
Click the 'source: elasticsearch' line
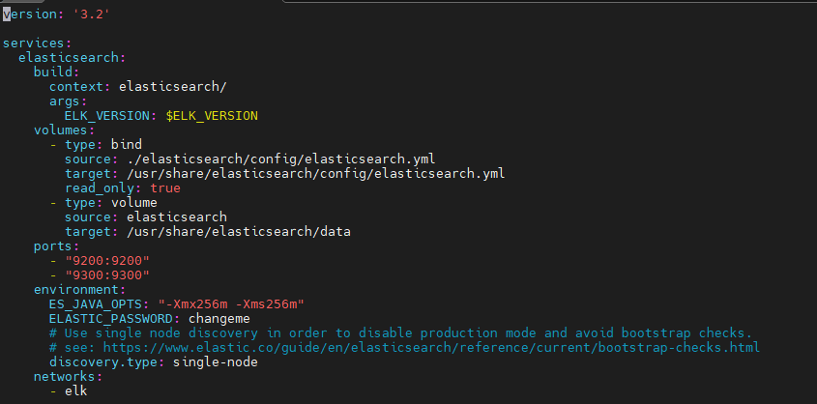coord(146,217)
